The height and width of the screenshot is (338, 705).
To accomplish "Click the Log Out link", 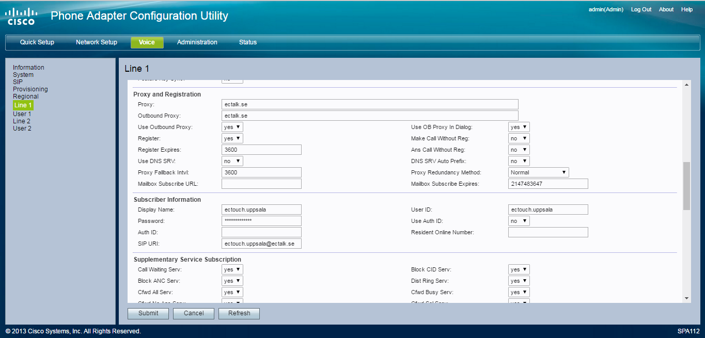I will (641, 9).
